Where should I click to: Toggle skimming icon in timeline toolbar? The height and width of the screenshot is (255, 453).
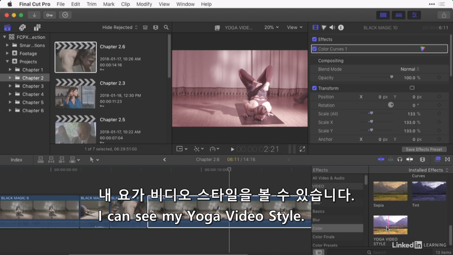click(381, 159)
